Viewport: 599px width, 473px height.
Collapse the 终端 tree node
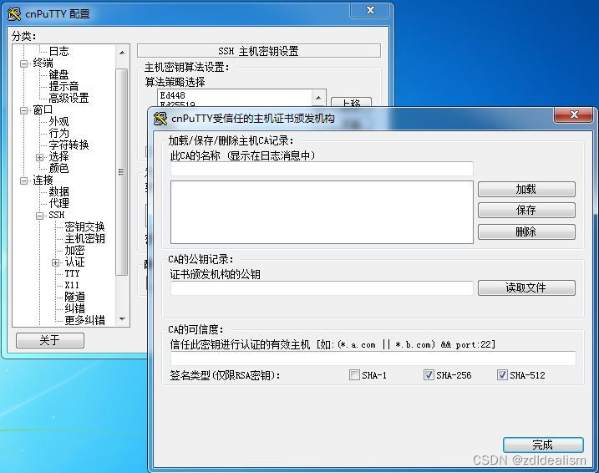click(23, 64)
